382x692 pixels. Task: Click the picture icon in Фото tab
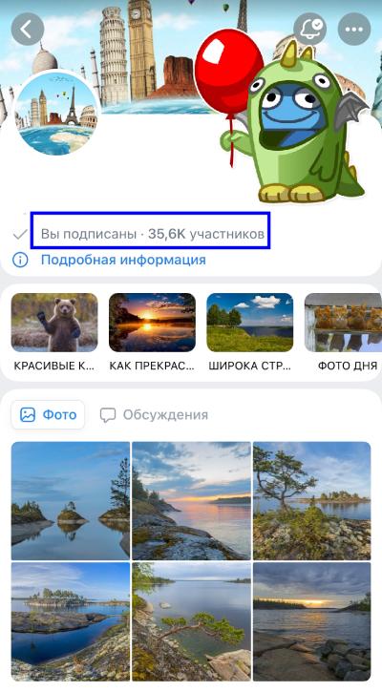(x=28, y=415)
